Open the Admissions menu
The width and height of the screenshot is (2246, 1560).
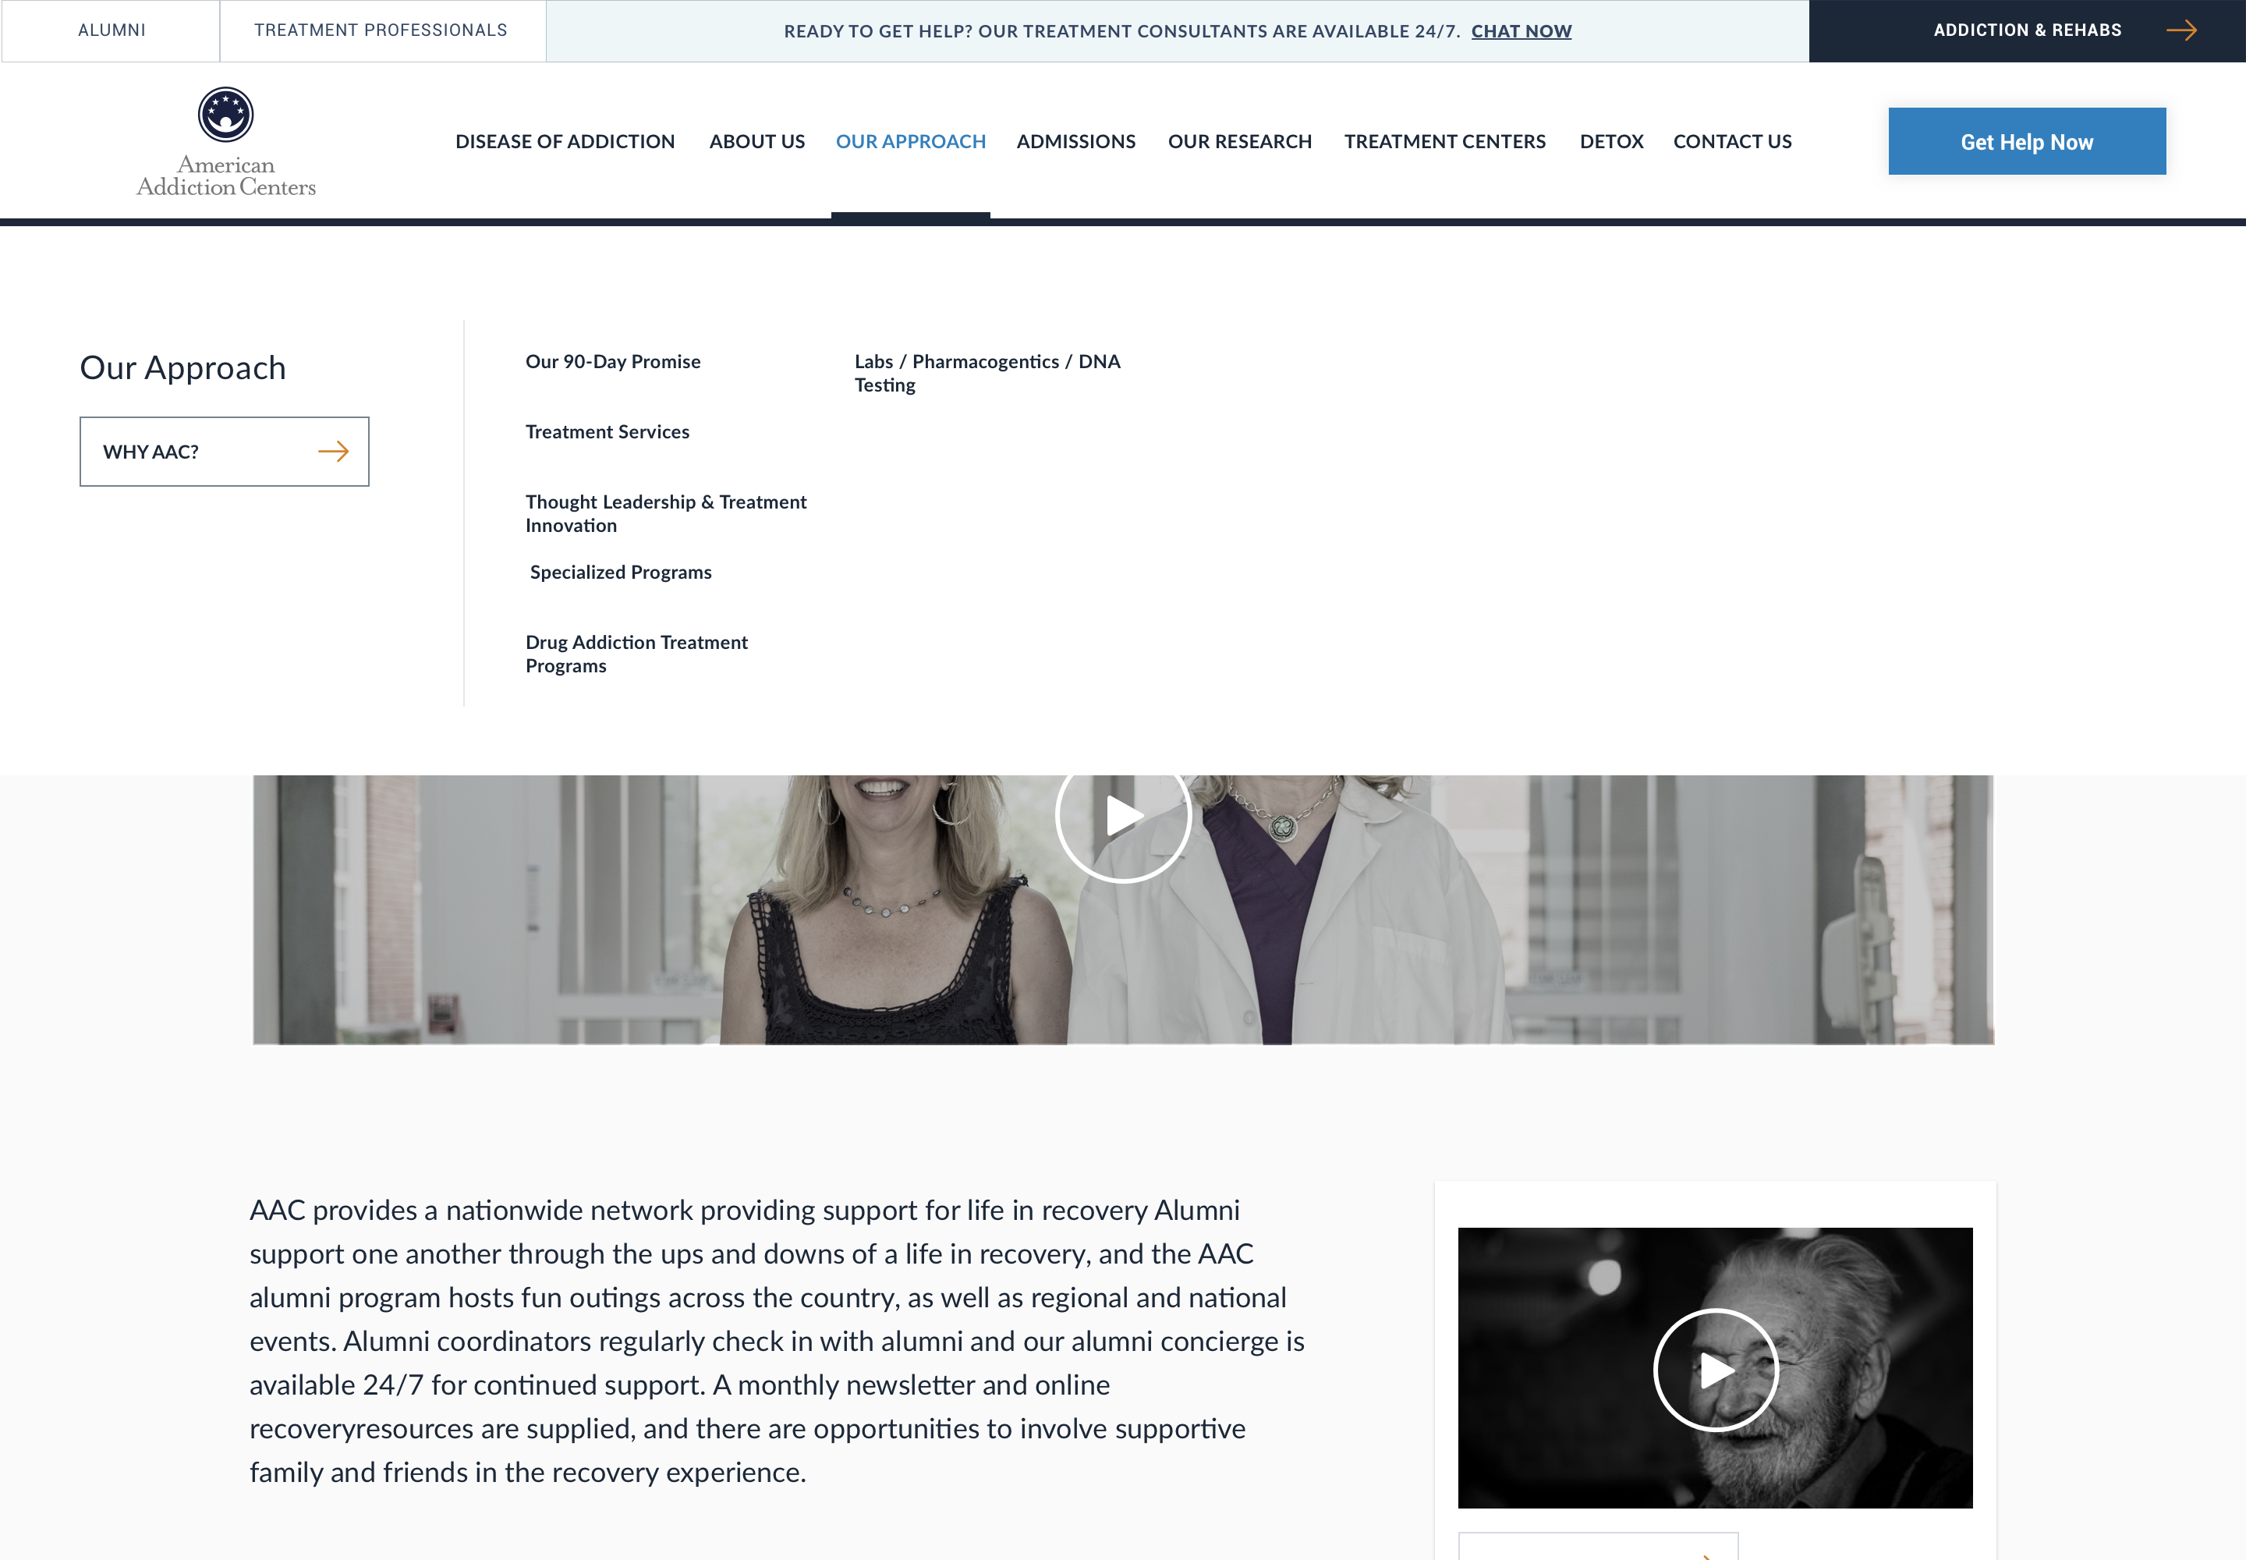tap(1075, 142)
